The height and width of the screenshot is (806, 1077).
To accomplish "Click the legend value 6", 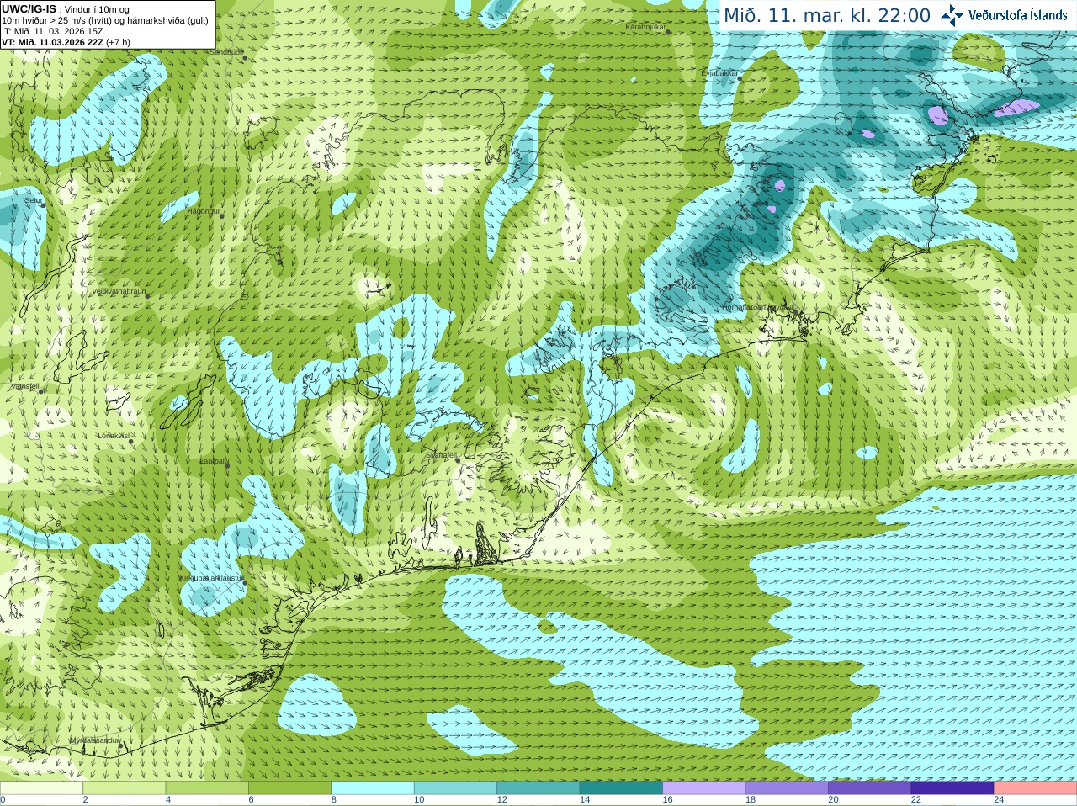I will pyautogui.click(x=251, y=800).
